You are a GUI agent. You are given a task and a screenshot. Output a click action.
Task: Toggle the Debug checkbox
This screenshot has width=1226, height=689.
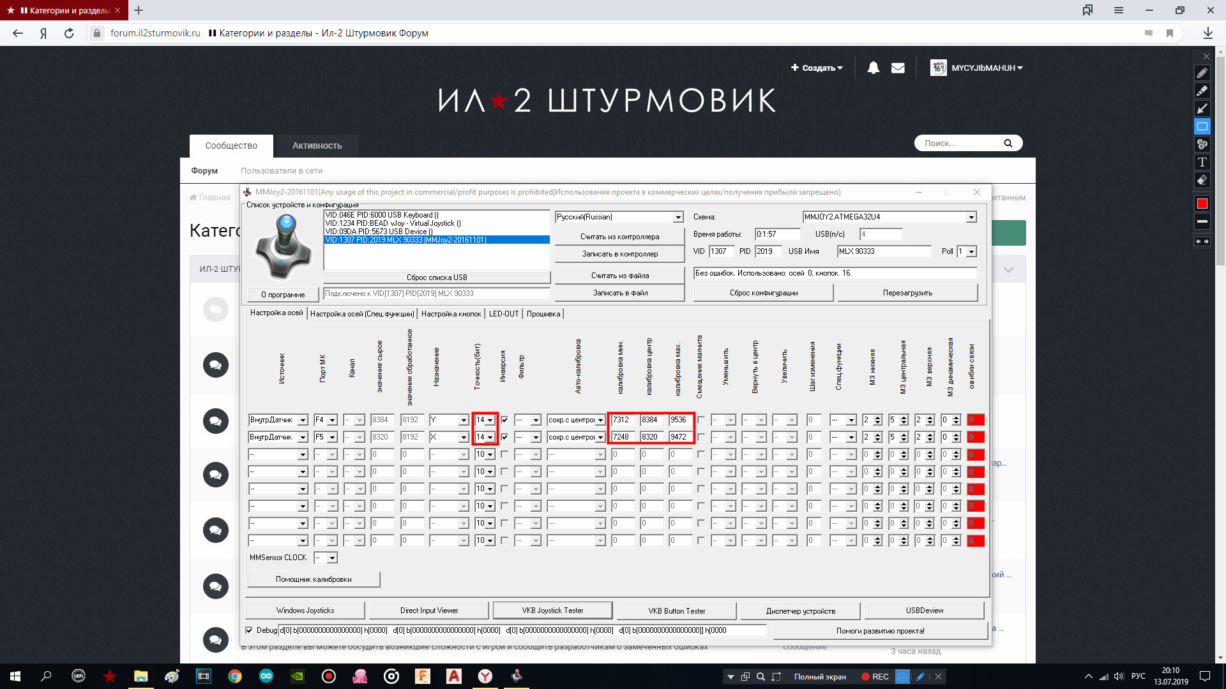pos(250,630)
